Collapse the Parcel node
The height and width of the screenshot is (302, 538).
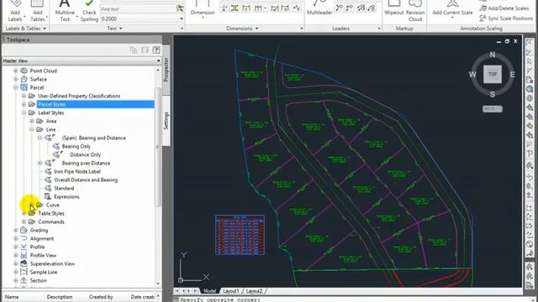point(15,87)
